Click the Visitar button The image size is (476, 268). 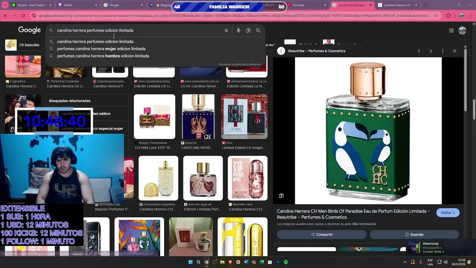(x=448, y=213)
